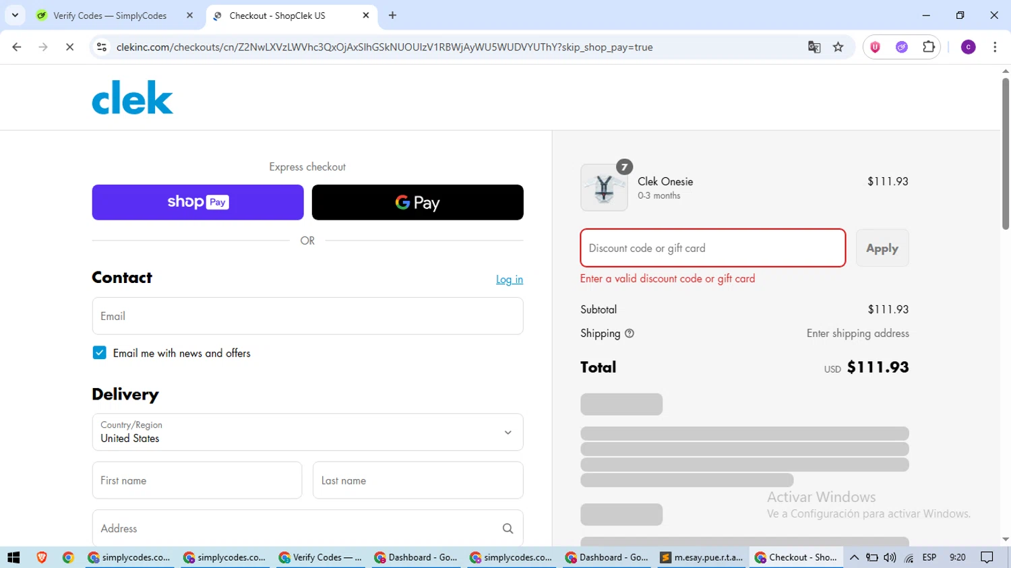Open a new browser tab
Image resolution: width=1011 pixels, height=568 pixels.
pyautogui.click(x=393, y=15)
